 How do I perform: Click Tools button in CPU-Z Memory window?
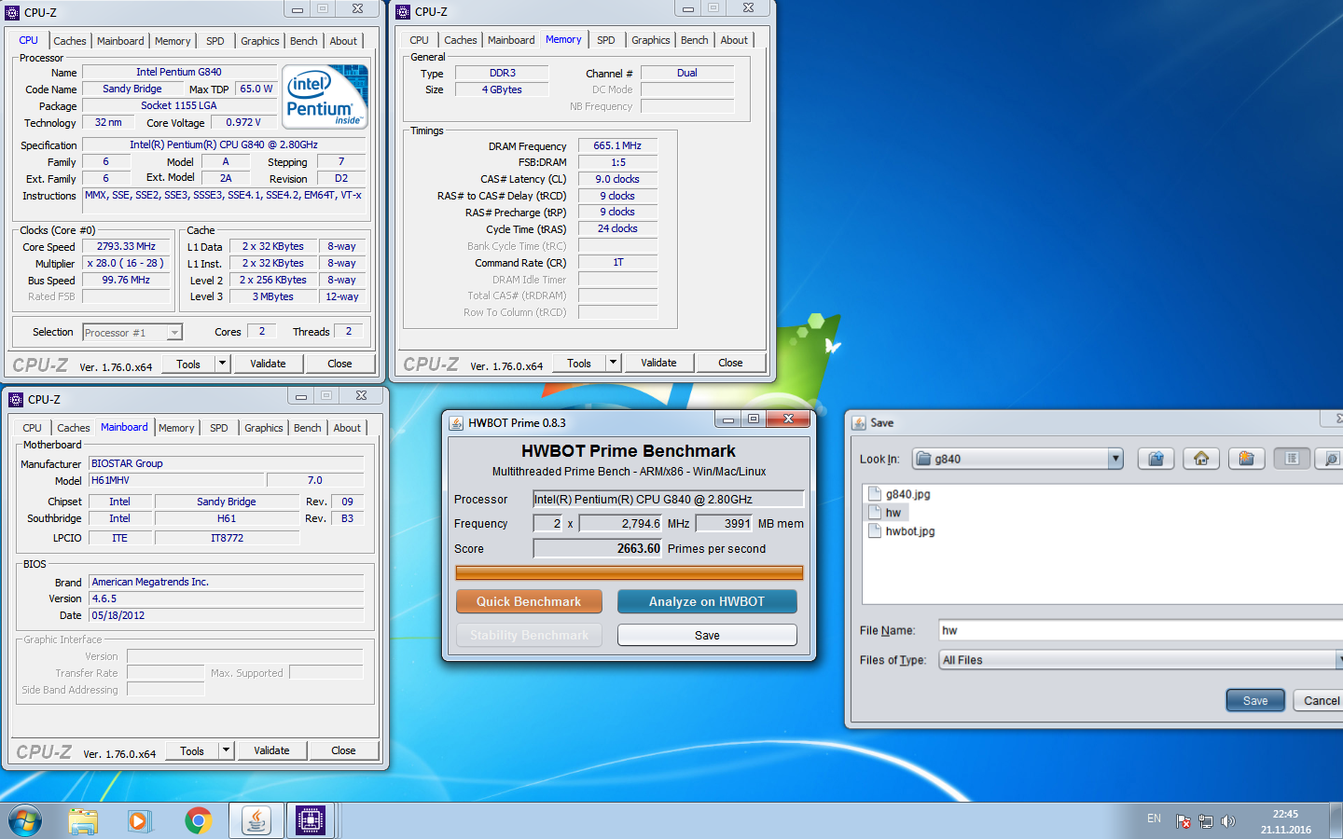pos(579,363)
